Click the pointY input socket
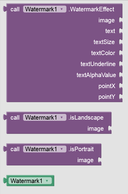This screenshot has width=128, height=194. point(121,97)
